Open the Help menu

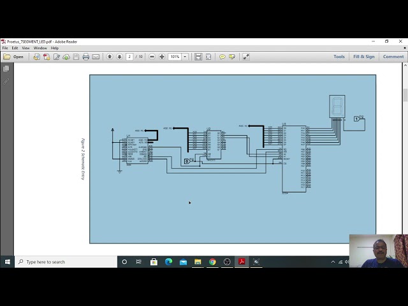point(55,48)
